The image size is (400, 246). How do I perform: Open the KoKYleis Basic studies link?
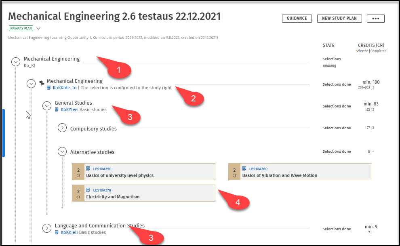69,109
